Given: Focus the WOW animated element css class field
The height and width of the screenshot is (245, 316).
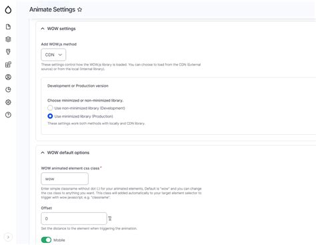Looking at the screenshot, I should click(x=65, y=179).
